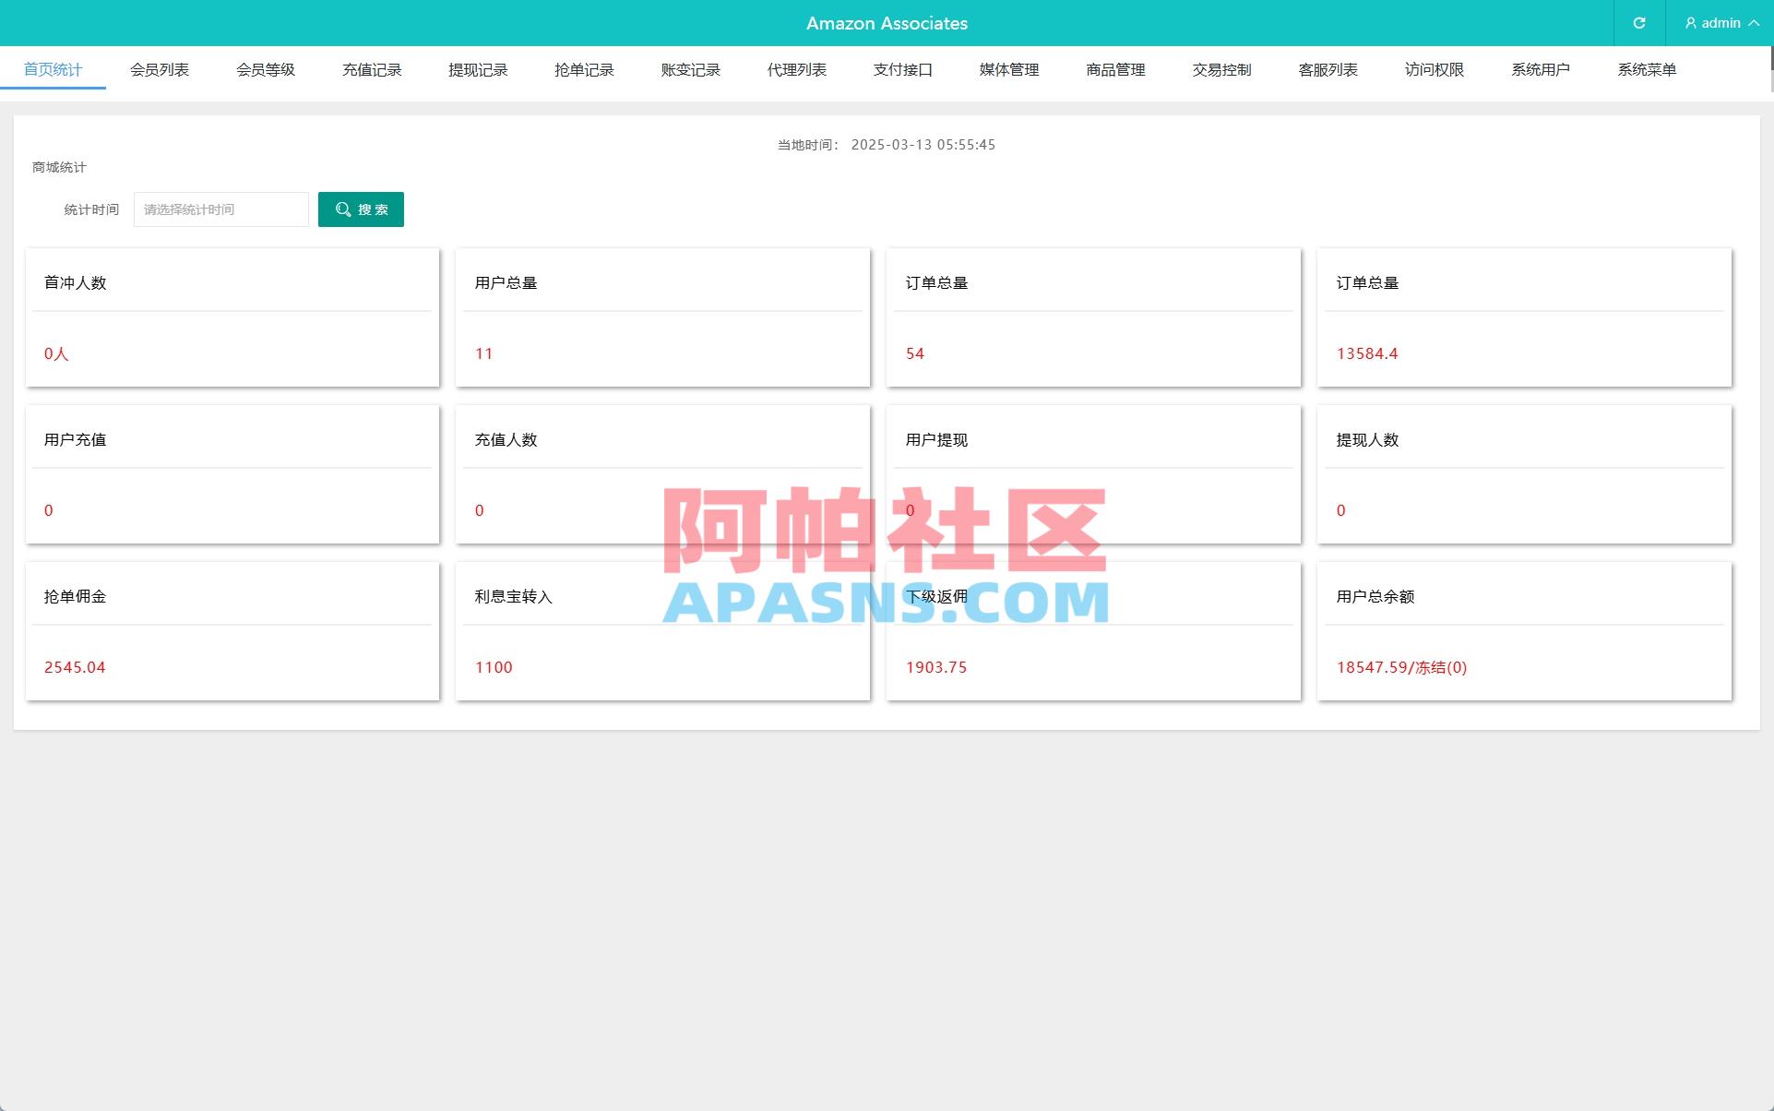Switch to the 会员列表 tab
The image size is (1774, 1111).
(x=159, y=69)
